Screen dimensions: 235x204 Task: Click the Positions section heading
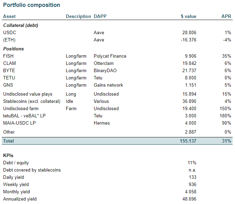pyautogui.click(x=13, y=49)
